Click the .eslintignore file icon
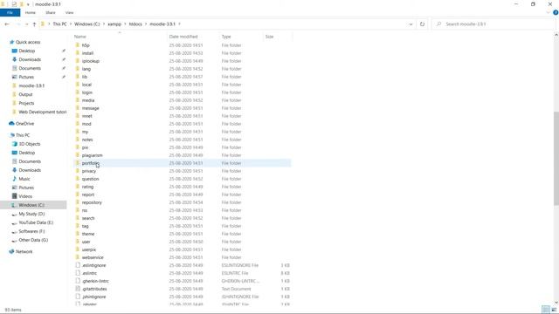This screenshot has width=559, height=314. (78, 265)
